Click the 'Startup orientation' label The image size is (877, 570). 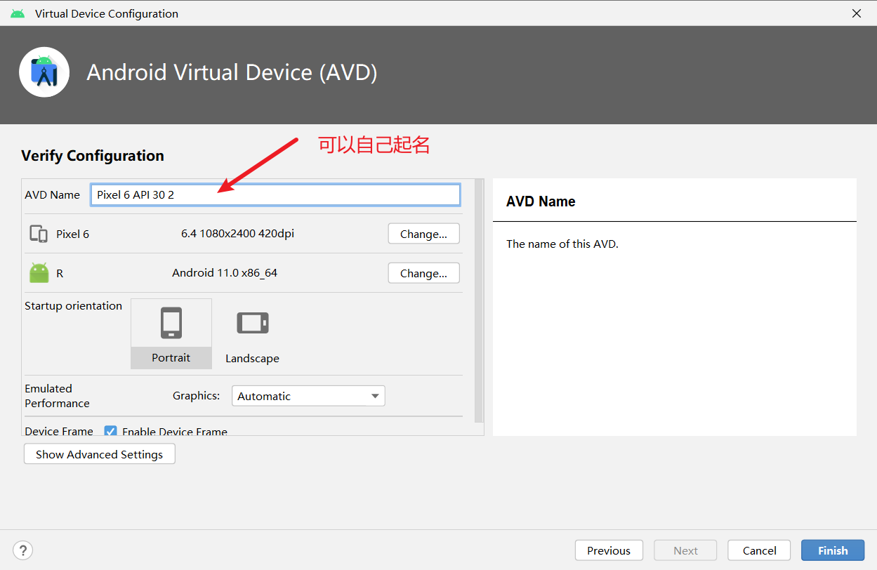click(x=73, y=306)
